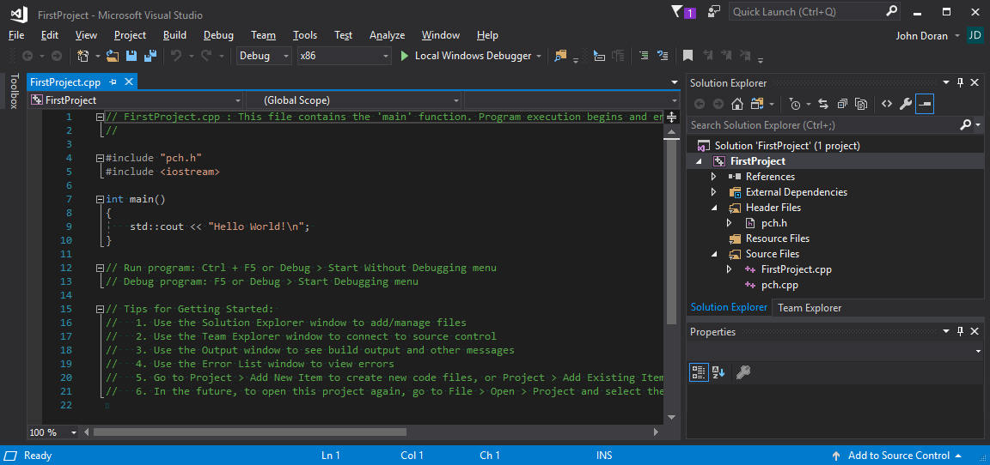Expand the References node

[x=714, y=177]
